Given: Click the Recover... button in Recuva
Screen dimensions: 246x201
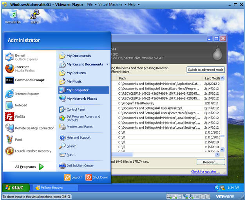Looking at the screenshot, I should (211, 162).
